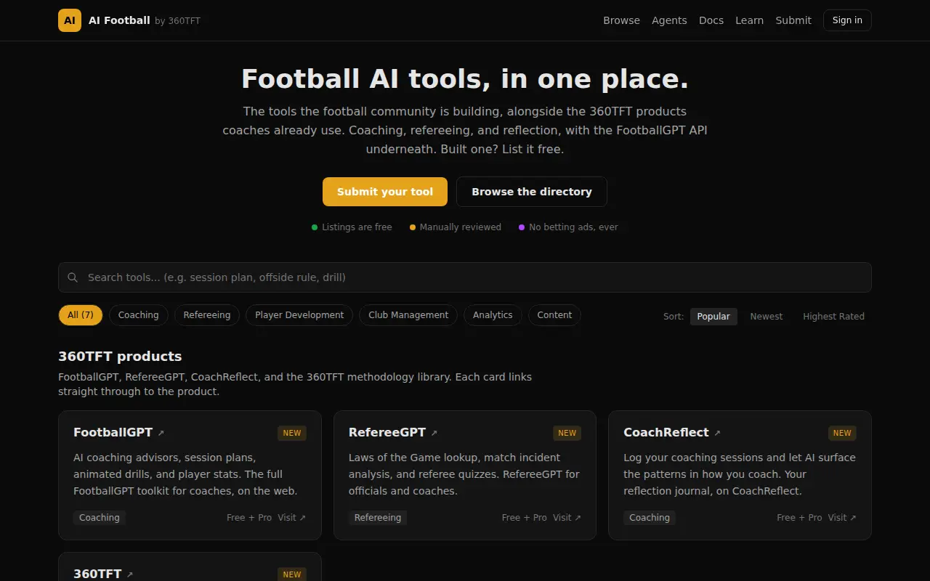This screenshot has width=930, height=581.
Task: Focus the Search tools input field
Action: click(x=465, y=277)
